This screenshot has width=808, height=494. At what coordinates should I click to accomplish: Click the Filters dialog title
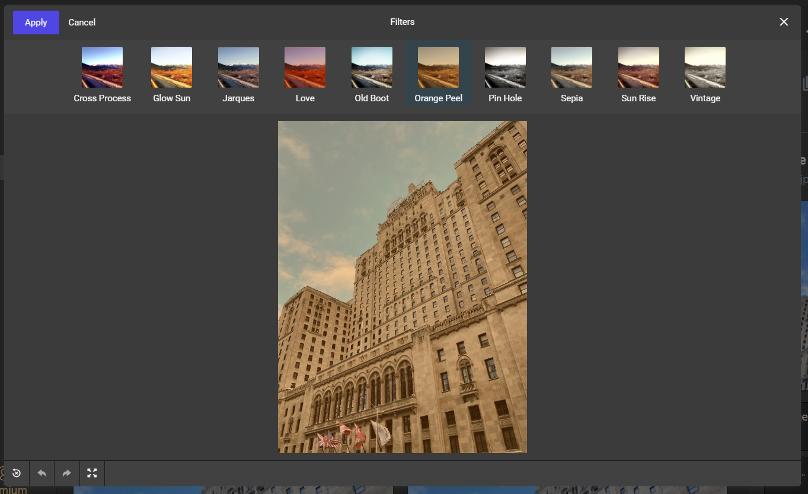403,22
